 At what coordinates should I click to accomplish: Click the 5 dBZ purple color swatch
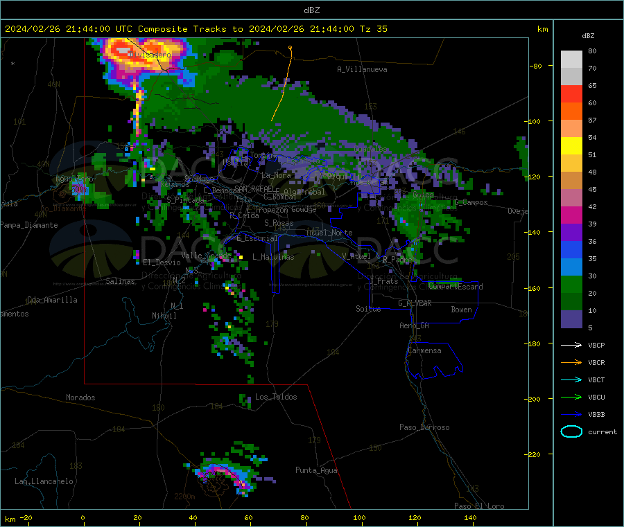(571, 319)
